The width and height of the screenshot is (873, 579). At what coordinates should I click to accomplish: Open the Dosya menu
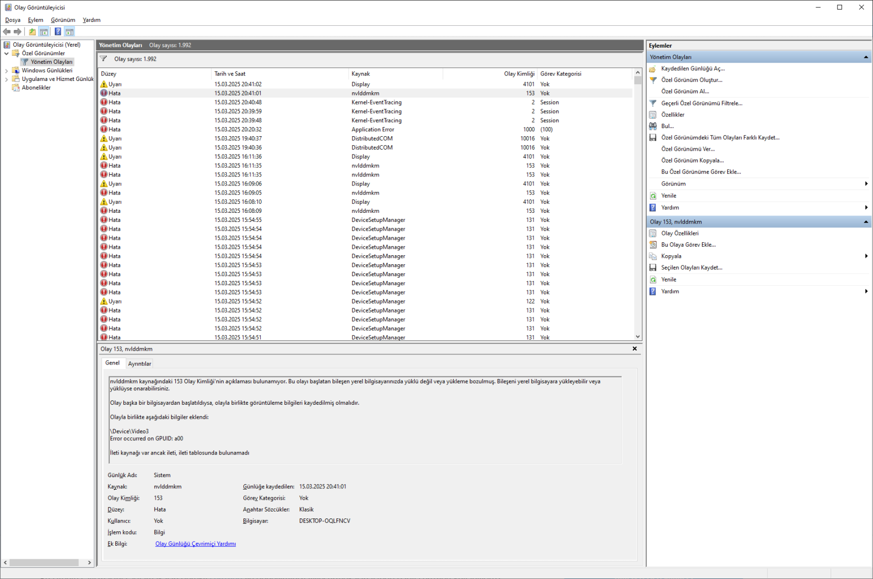point(13,20)
